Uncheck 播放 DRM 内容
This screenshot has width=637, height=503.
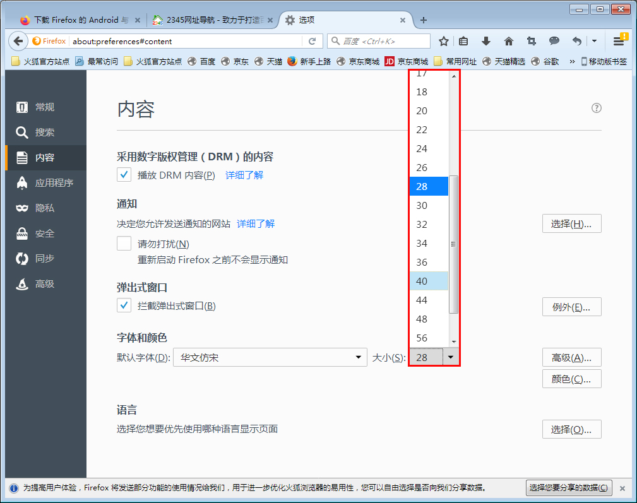coord(124,175)
